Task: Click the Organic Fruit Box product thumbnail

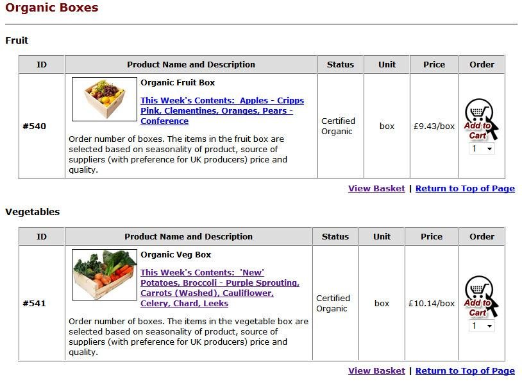Action: 105,100
